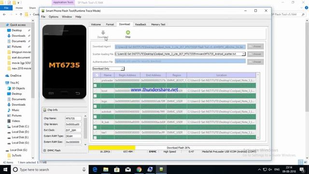The image size is (309, 174).
Task: Open the Help menu in Flash Tool
Action: tap(78, 17)
